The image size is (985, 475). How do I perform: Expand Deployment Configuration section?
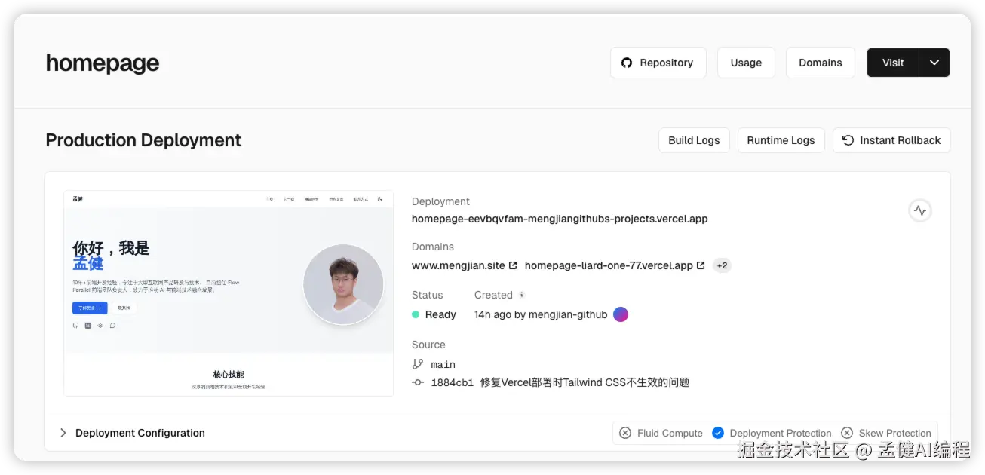[132, 433]
